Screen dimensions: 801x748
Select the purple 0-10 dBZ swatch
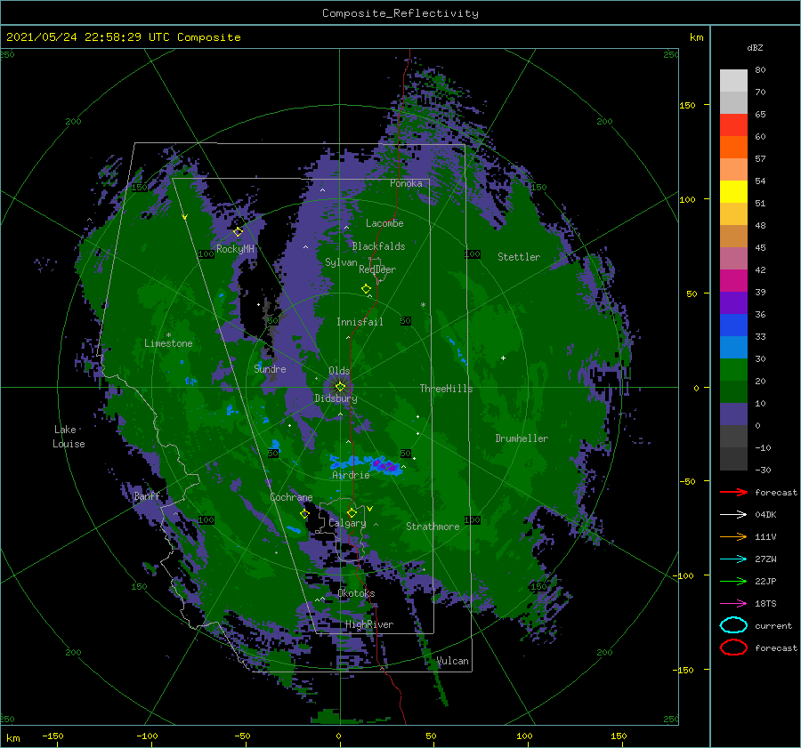tap(733, 414)
